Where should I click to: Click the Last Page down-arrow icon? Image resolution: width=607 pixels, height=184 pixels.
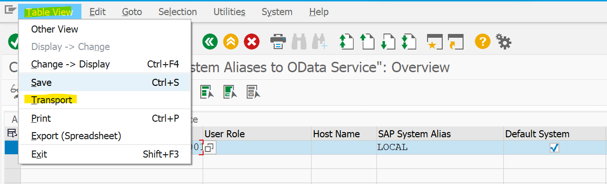(x=408, y=42)
